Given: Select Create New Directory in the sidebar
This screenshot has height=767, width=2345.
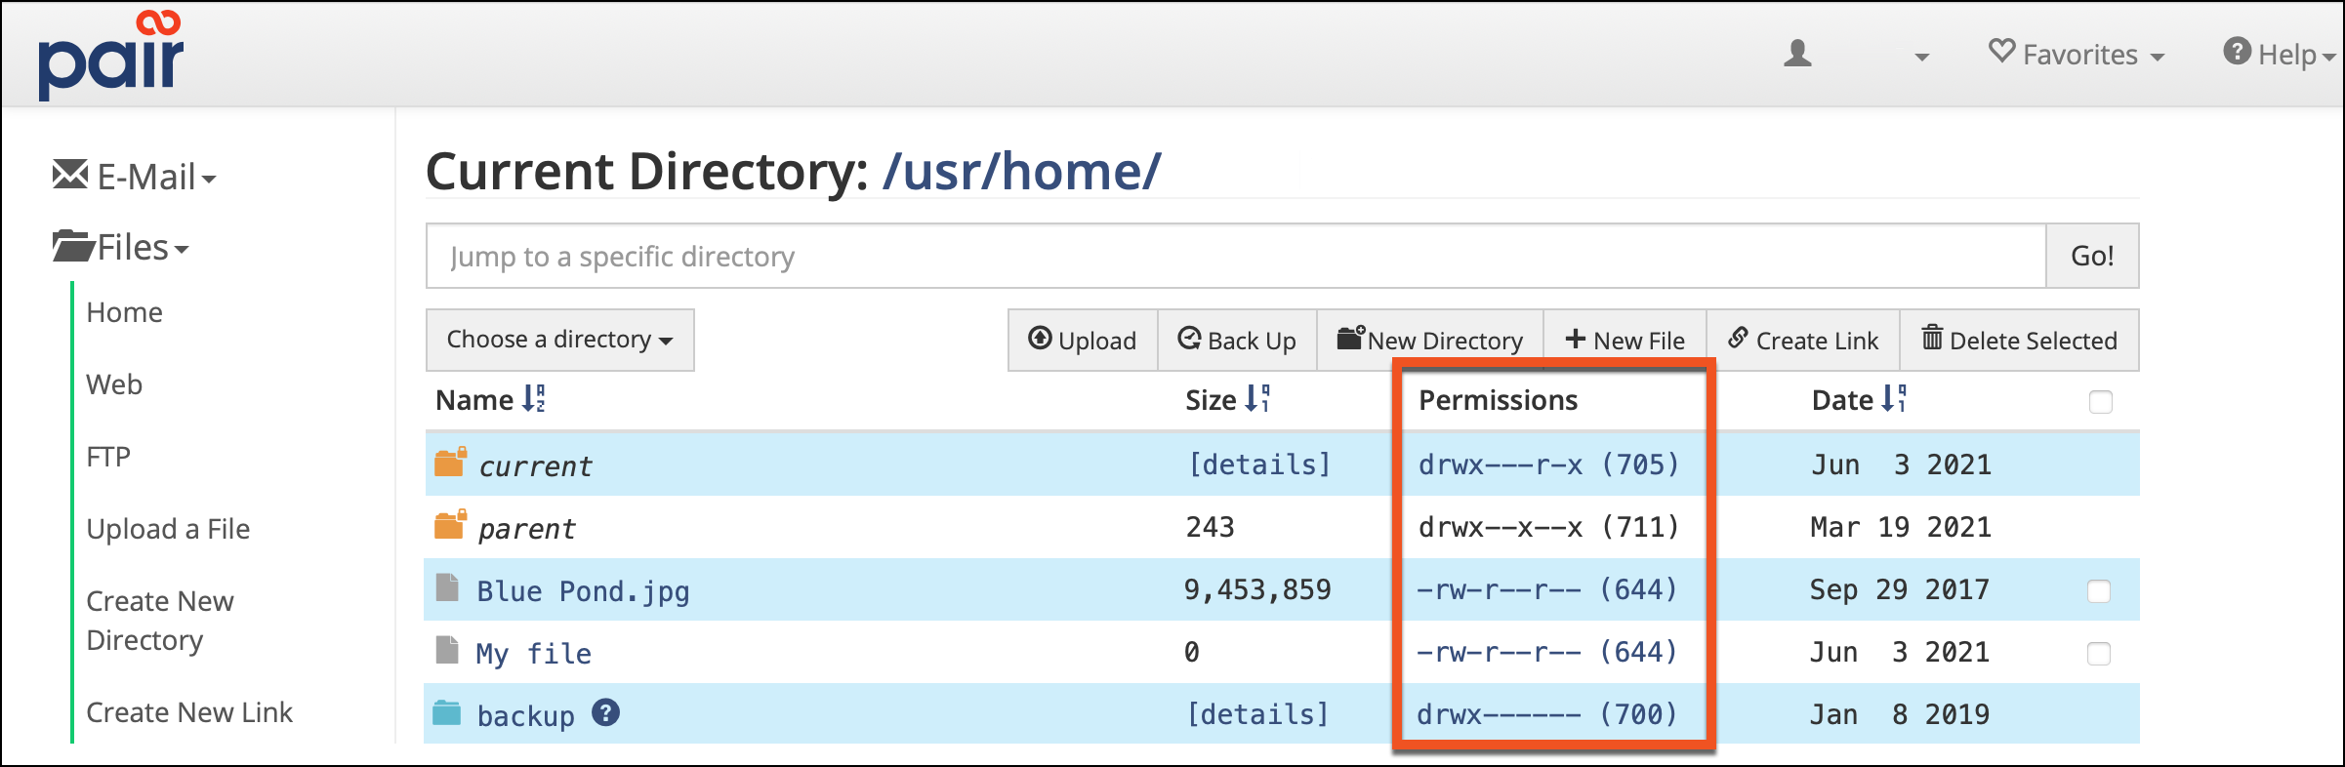Looking at the screenshot, I should pos(160,621).
